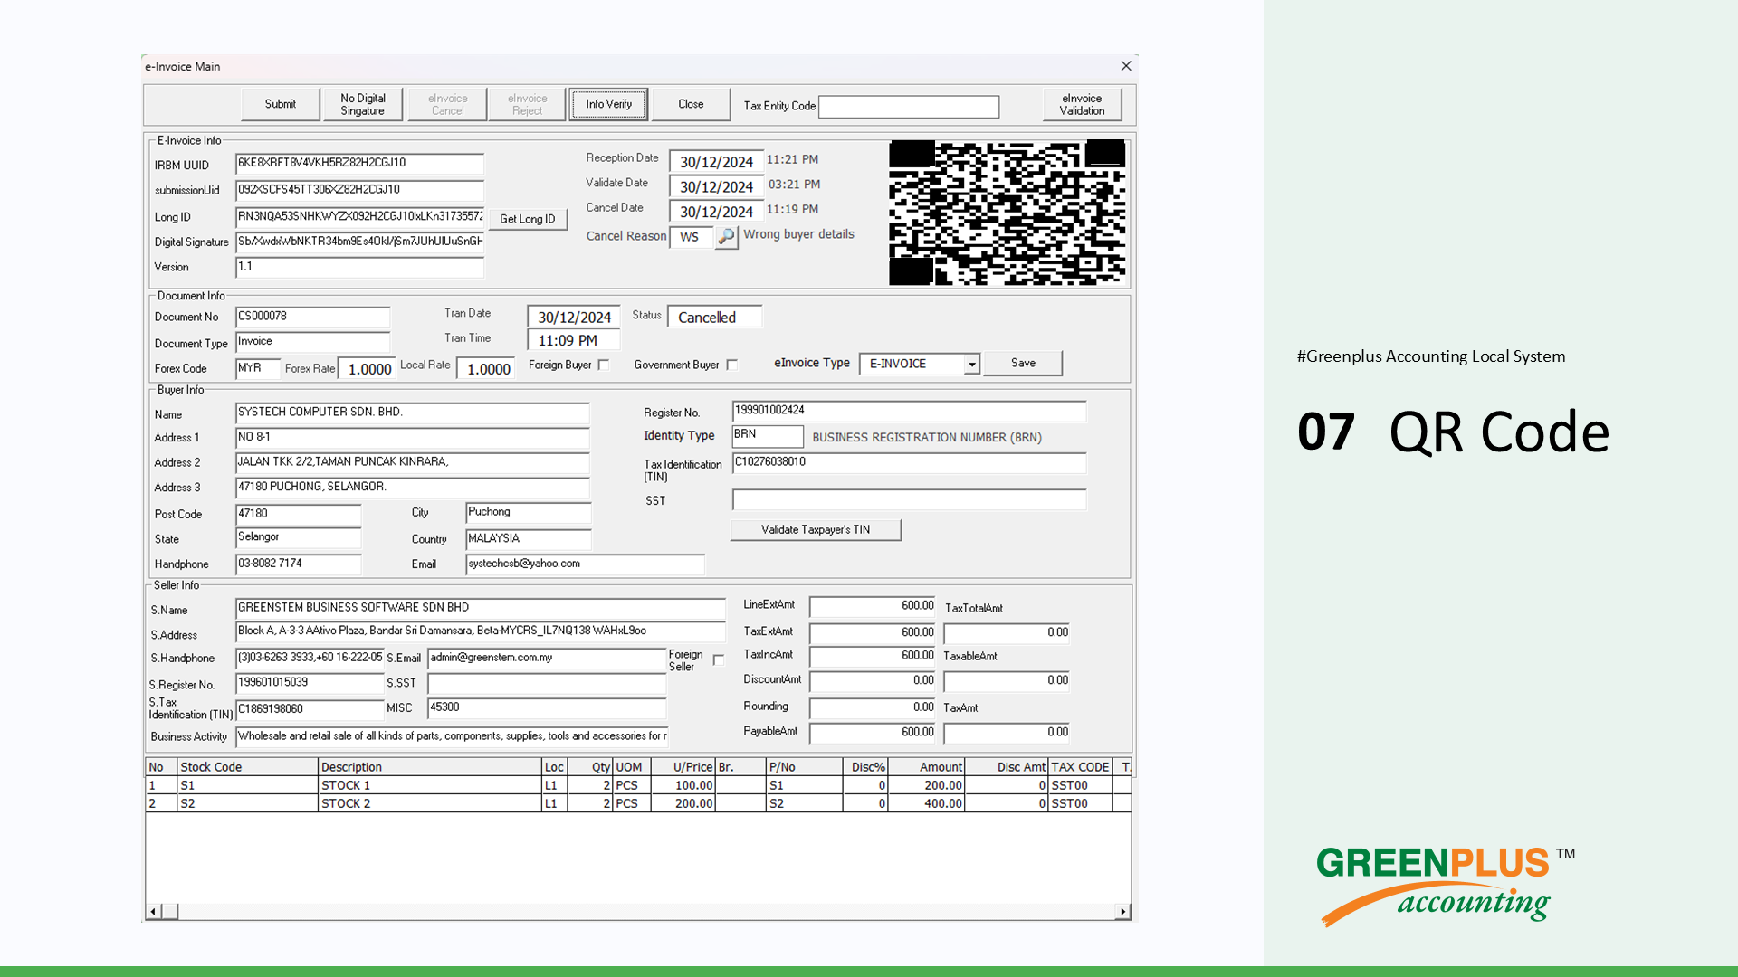
Task: Click the Digital Signature field
Action: 359,242
